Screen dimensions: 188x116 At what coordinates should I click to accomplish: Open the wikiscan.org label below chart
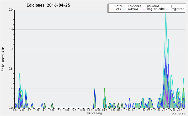[94, 113]
